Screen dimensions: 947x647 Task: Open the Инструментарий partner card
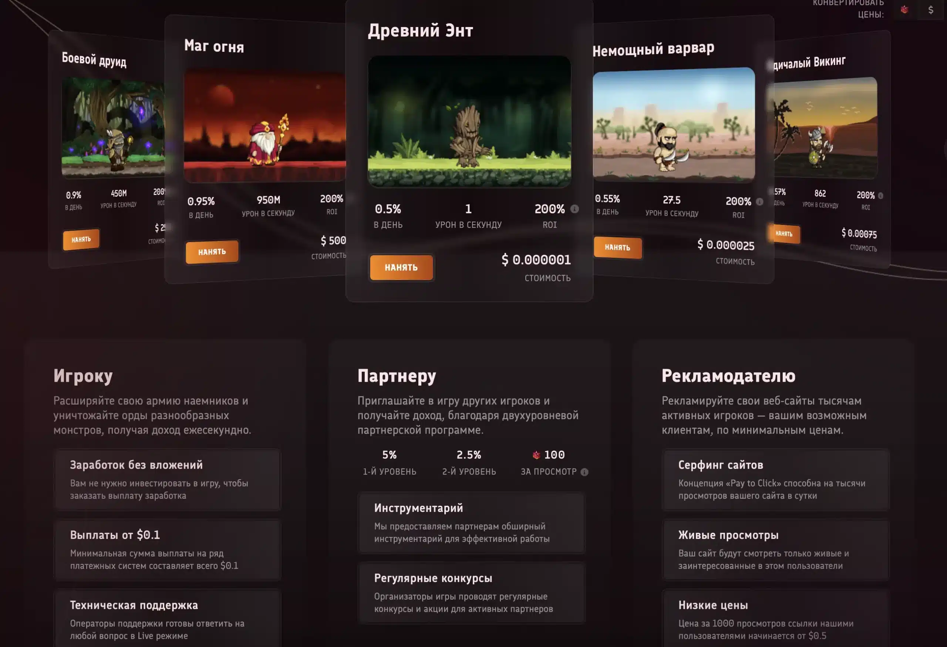[471, 523]
